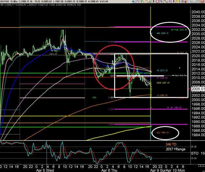Click the blue link chain toolbar icon
The height and width of the screenshot is (172, 205).
click(191, 1)
